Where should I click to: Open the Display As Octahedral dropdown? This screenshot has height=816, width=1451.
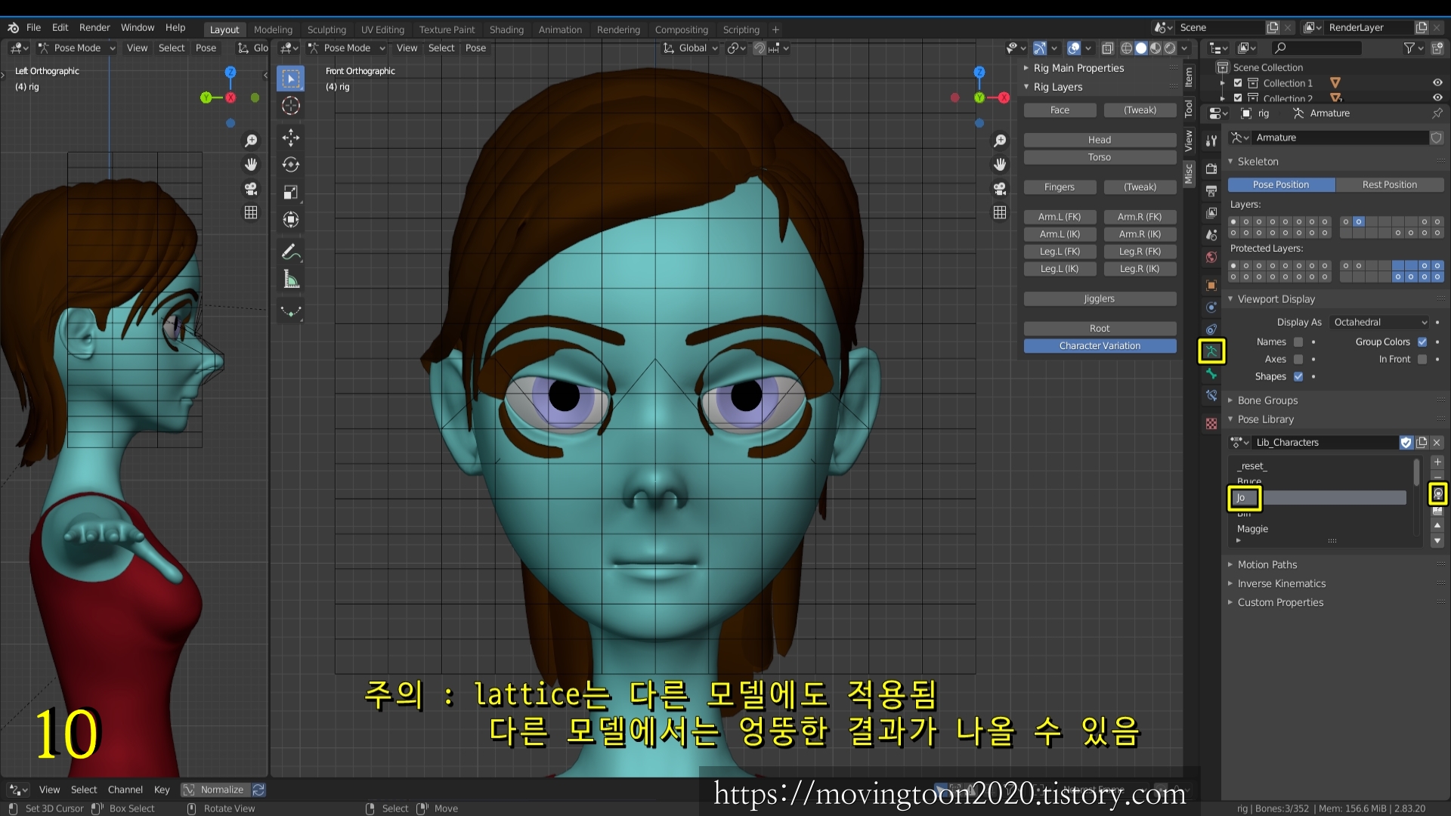(1380, 322)
